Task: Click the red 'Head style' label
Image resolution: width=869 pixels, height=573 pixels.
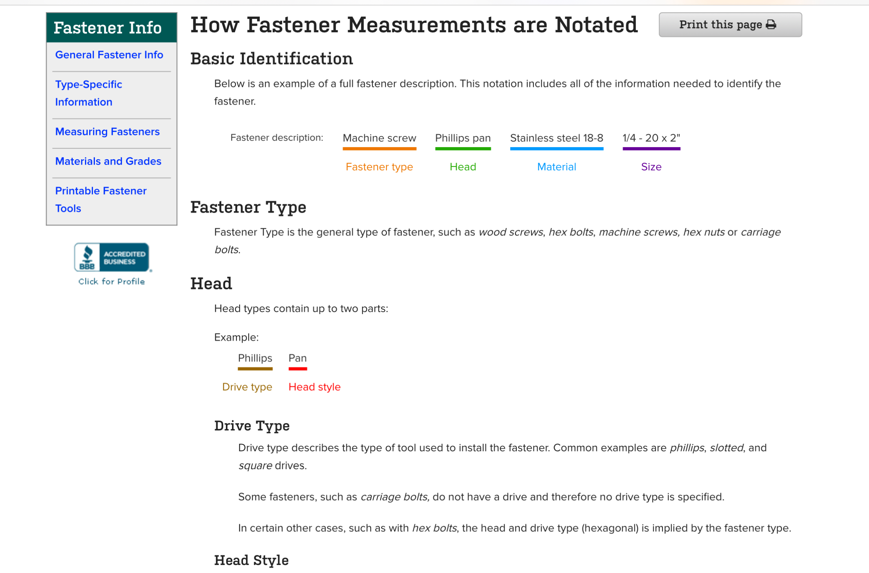Action: coord(314,387)
